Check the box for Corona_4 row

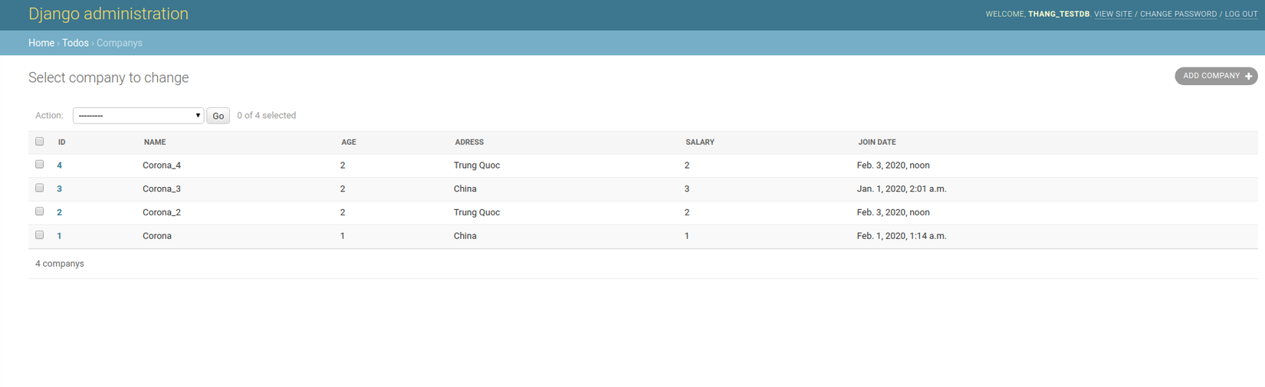40,164
